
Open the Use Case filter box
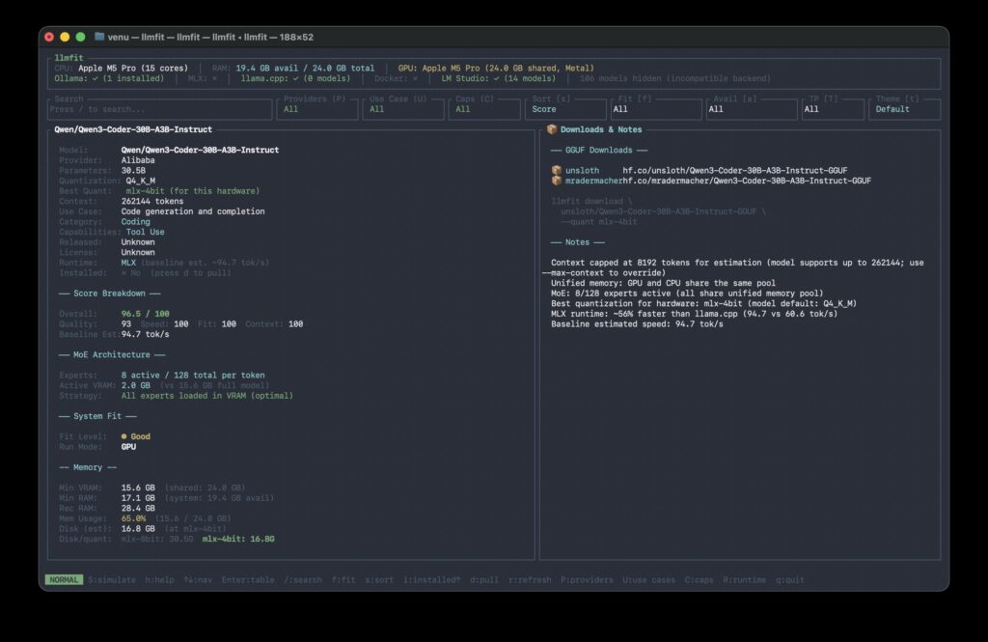(x=402, y=109)
